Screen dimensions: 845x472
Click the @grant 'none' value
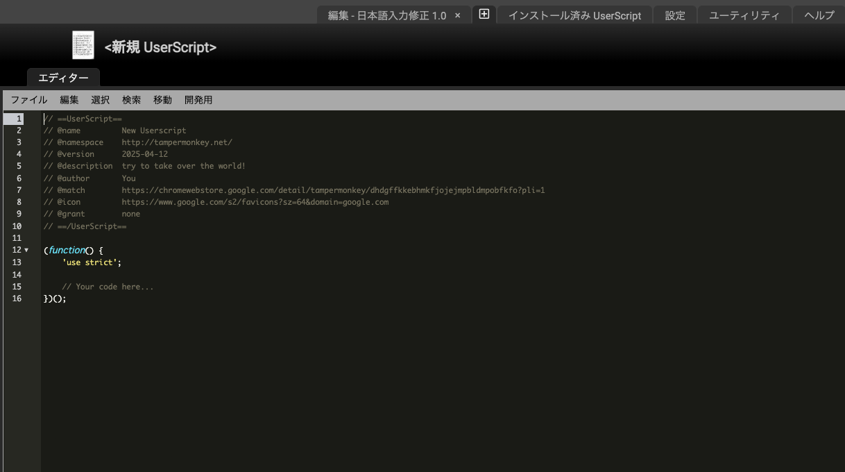click(131, 214)
